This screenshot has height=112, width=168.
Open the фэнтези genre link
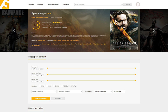click(46, 17)
